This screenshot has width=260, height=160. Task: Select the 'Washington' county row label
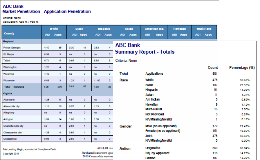point(10,67)
